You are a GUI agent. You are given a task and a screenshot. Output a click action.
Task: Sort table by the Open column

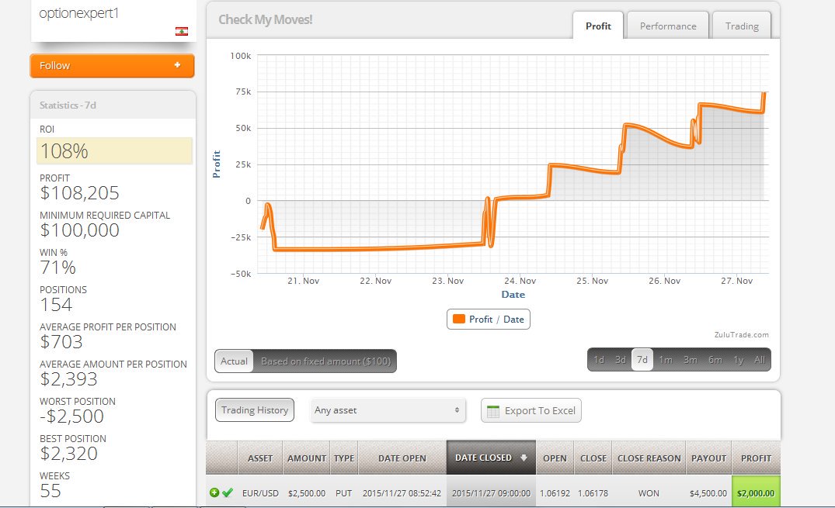pos(555,458)
